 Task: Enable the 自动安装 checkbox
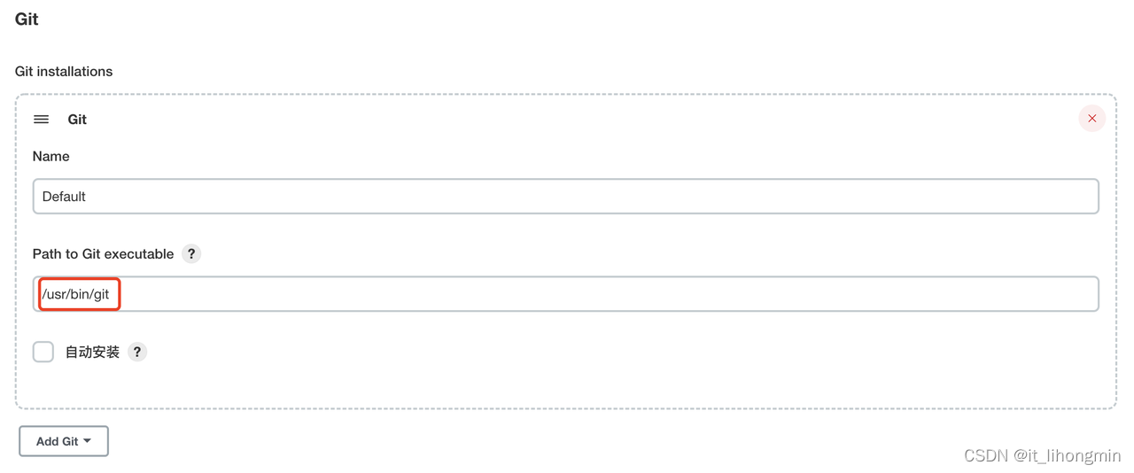click(43, 353)
